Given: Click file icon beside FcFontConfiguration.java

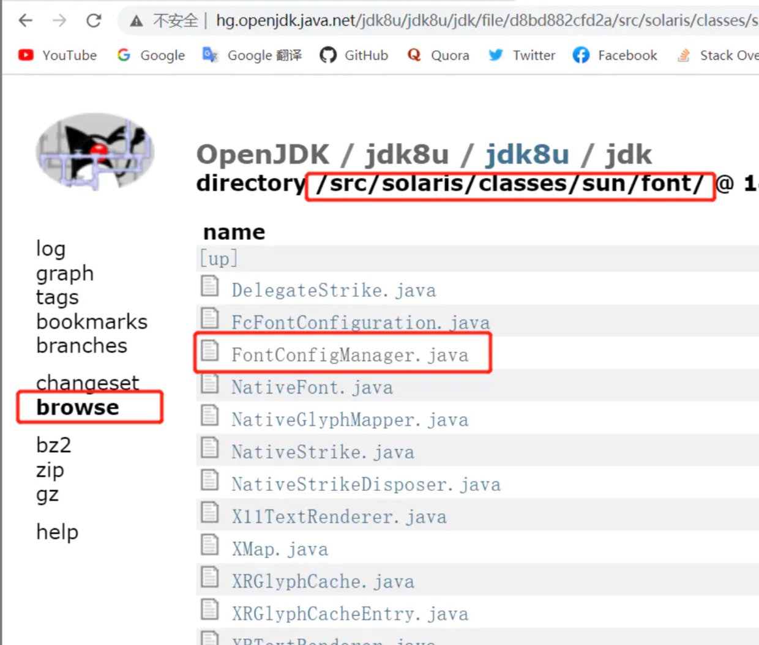Looking at the screenshot, I should (x=210, y=318).
